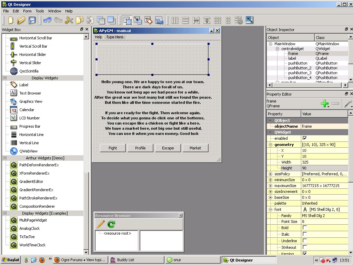Expand the minimumSize property

[270, 180]
